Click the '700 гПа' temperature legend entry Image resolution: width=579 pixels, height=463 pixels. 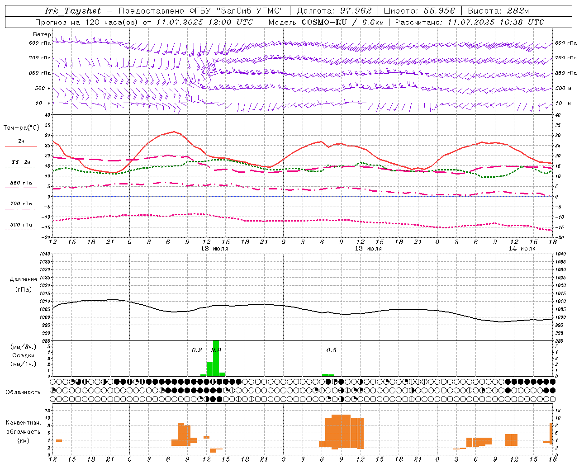(x=21, y=203)
